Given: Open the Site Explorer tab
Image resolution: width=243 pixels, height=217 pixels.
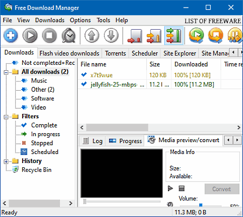Looking at the screenshot, I should (180, 53).
